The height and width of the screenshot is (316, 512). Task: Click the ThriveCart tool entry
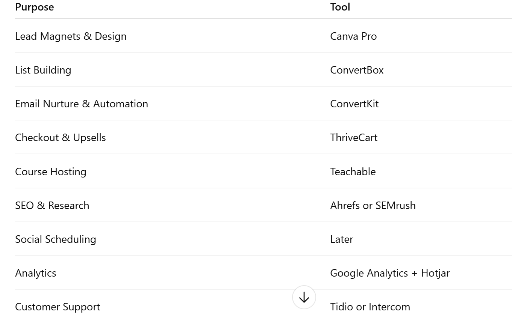point(354,138)
